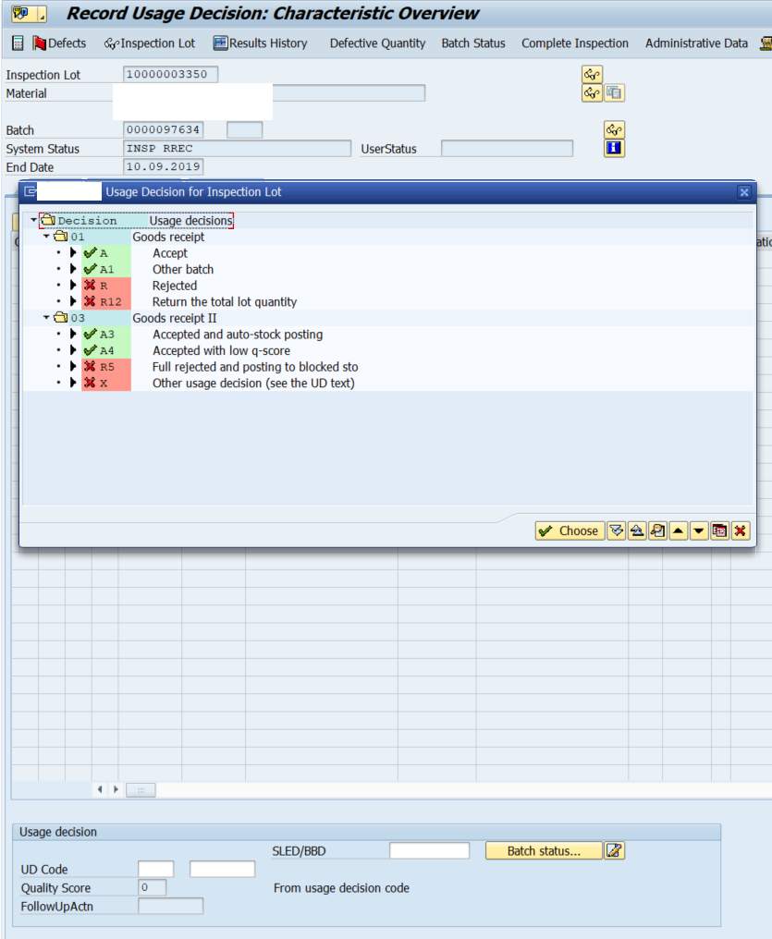Open Batch Status in toolbar
This screenshot has width=772, height=939.
tap(473, 43)
